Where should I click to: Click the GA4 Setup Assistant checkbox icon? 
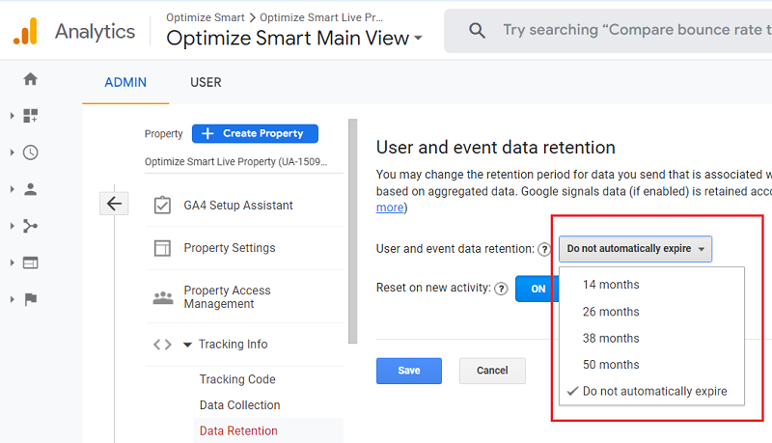click(162, 206)
